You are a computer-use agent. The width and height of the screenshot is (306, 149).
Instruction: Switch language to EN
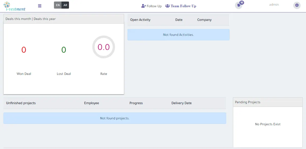pyautogui.click(x=58, y=5)
